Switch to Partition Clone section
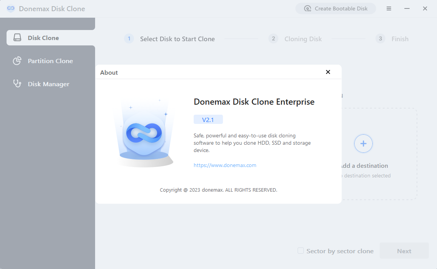Image resolution: width=437 pixels, height=269 pixels. click(x=51, y=61)
